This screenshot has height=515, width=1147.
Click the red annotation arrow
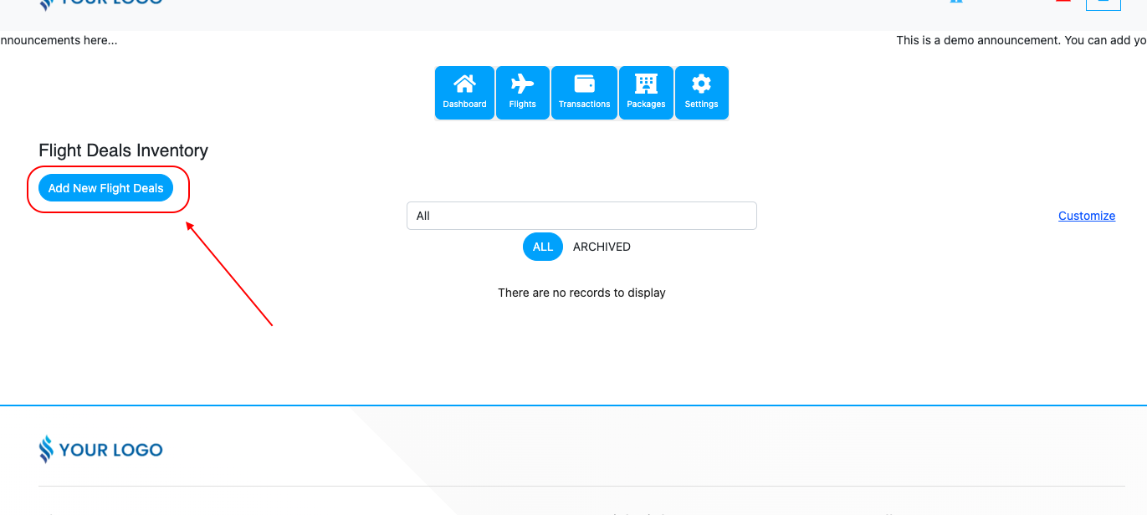pos(230,273)
